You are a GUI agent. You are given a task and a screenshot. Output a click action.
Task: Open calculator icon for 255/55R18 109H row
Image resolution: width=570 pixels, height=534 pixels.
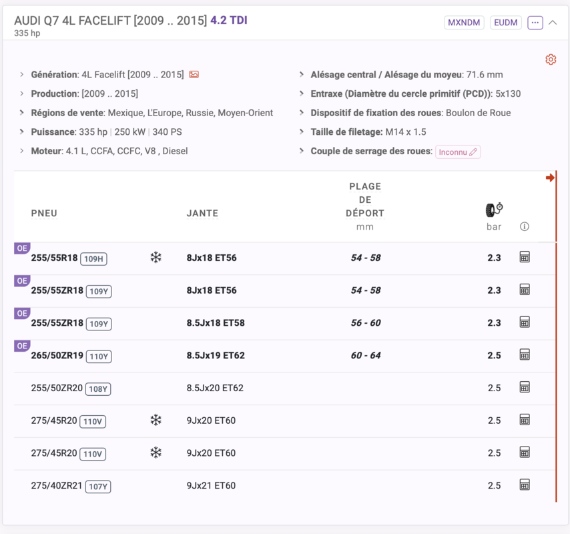coord(525,257)
